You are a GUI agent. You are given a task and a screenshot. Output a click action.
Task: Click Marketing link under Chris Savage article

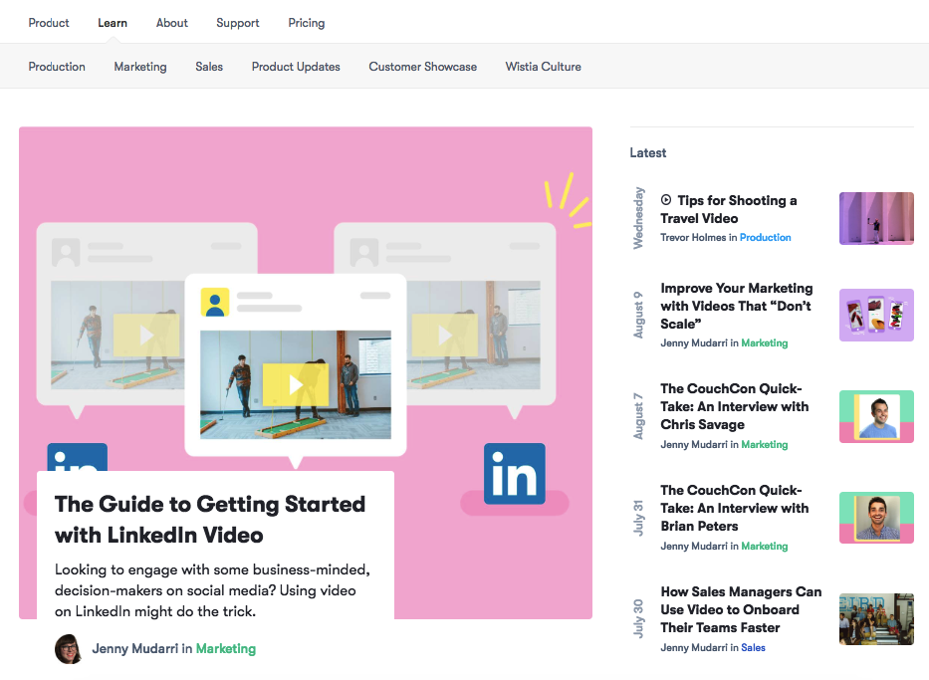[765, 444]
